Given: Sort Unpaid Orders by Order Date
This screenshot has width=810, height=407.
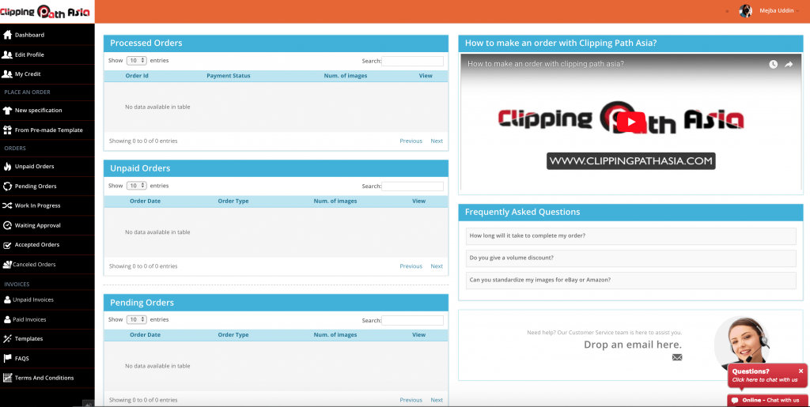Looking at the screenshot, I should [146, 202].
